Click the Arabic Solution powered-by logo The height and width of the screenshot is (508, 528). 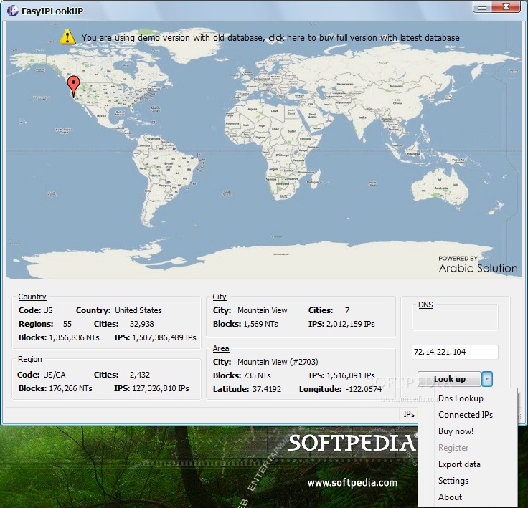coord(478,265)
